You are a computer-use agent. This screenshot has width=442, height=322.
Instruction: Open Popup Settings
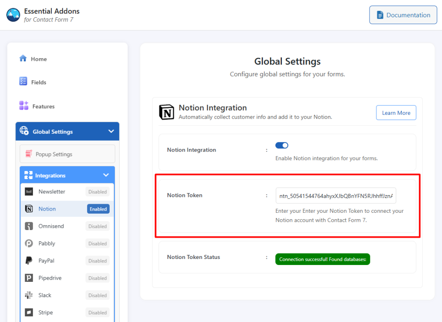[x=67, y=154]
